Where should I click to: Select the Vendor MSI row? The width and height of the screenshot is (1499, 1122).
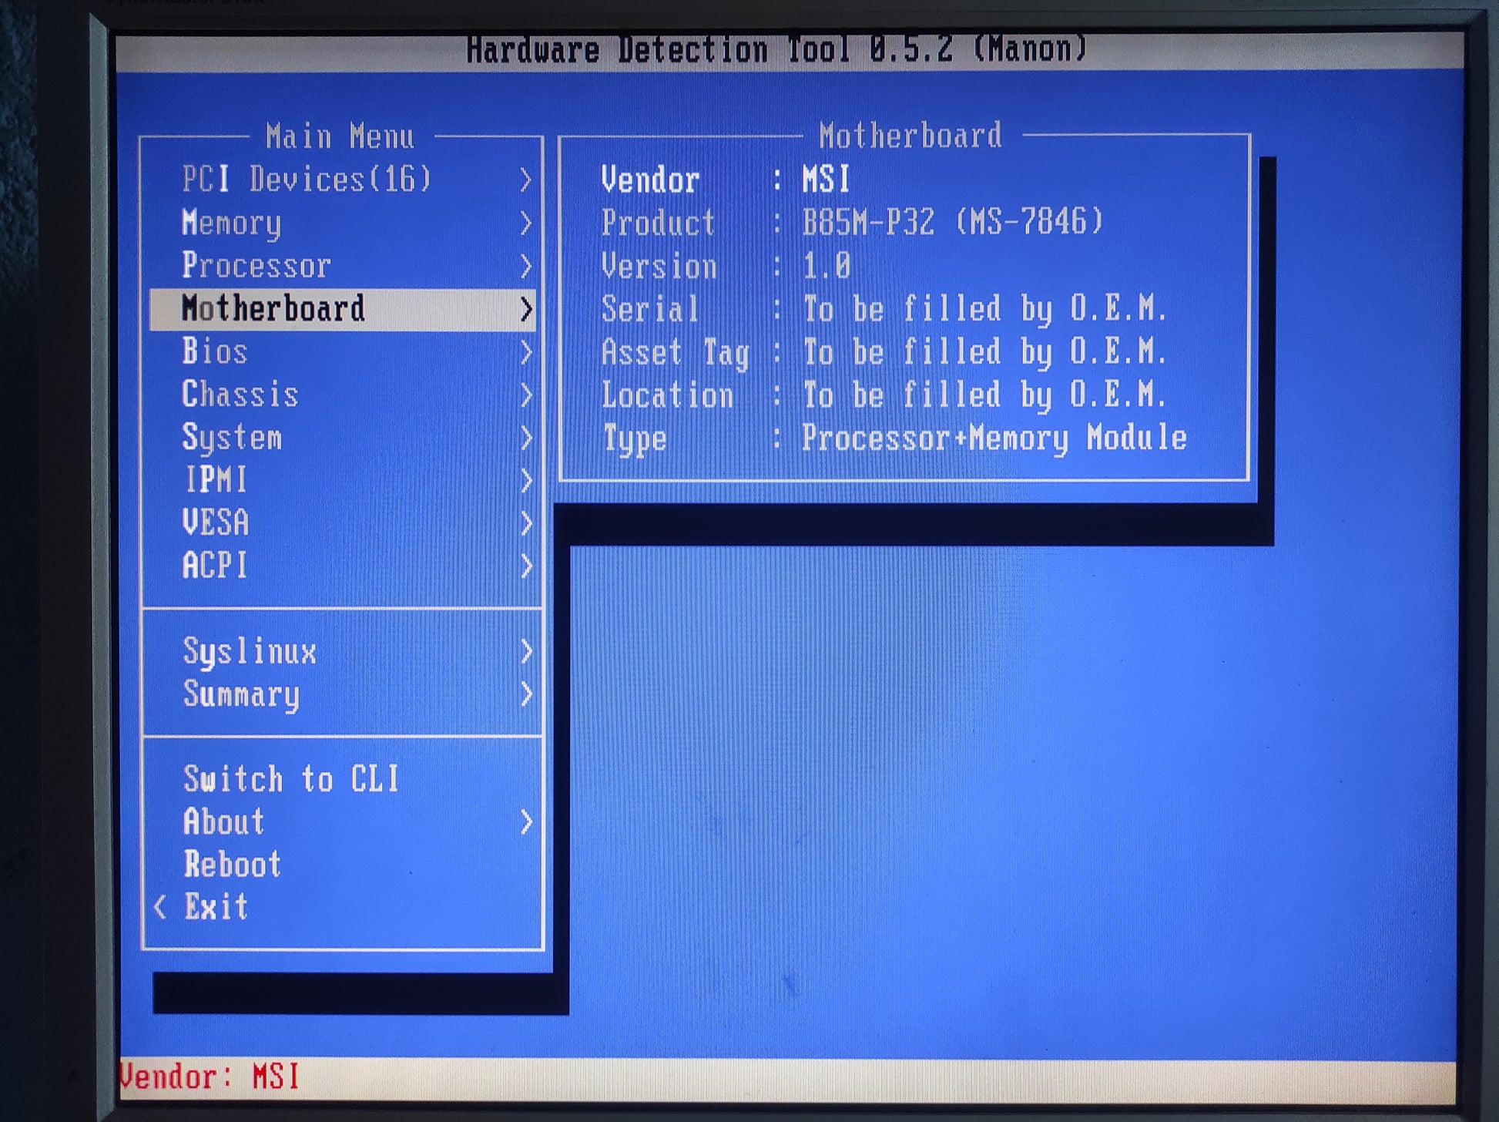pos(725,180)
